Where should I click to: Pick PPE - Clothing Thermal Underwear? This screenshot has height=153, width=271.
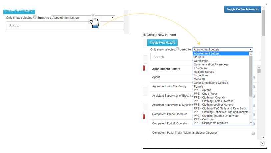pos(216,116)
